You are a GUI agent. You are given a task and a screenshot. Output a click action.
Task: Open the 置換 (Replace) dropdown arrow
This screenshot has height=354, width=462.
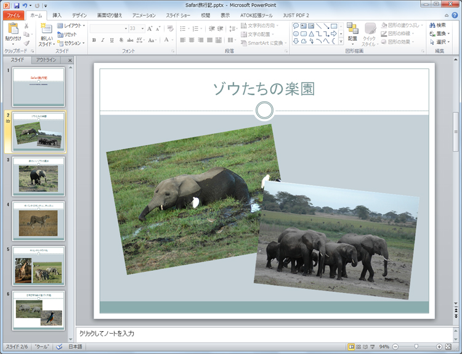pyautogui.click(x=448, y=34)
